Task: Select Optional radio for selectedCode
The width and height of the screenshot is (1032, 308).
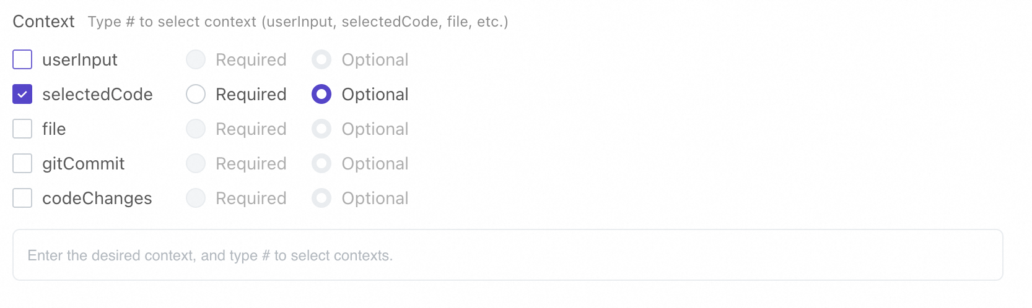Action: [x=321, y=94]
